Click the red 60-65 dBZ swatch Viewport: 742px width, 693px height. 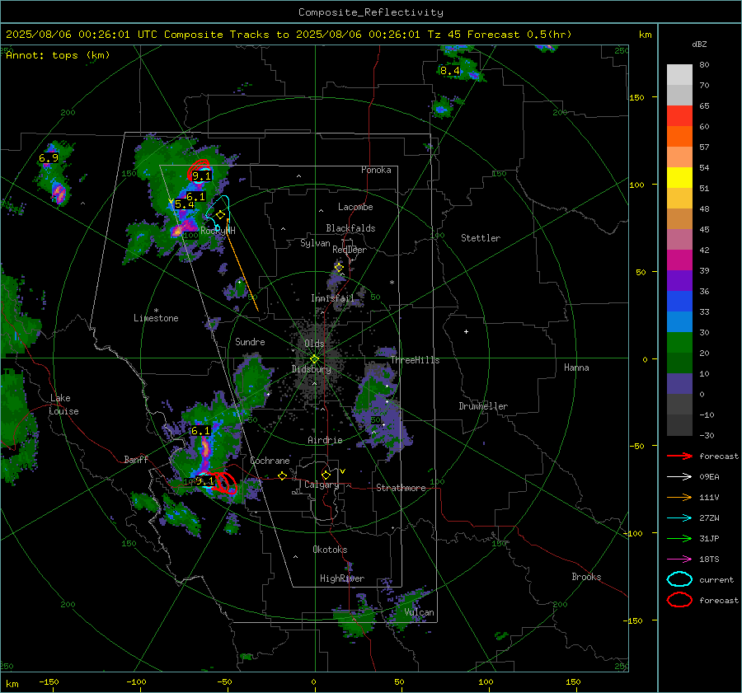(679, 116)
